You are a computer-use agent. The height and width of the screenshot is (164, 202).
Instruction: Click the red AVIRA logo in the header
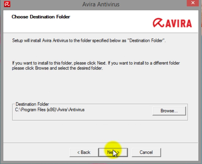point(172,23)
